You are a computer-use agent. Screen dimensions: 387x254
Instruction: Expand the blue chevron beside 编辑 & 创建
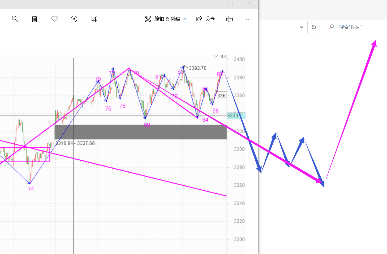coord(185,19)
